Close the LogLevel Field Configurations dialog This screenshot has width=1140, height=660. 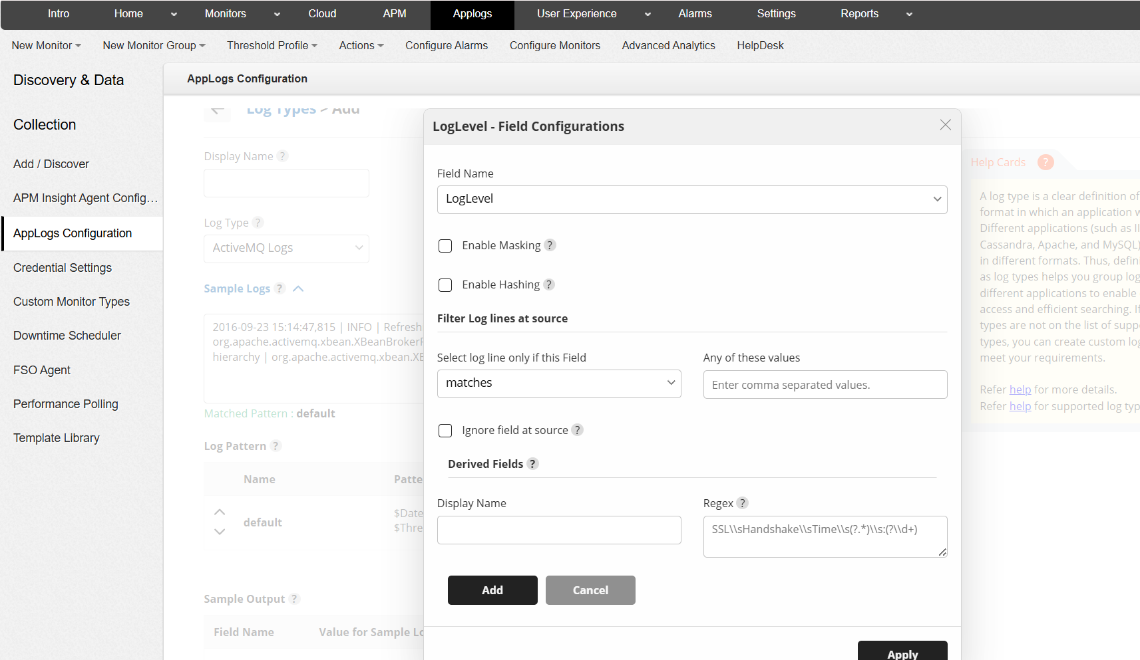coord(945,124)
